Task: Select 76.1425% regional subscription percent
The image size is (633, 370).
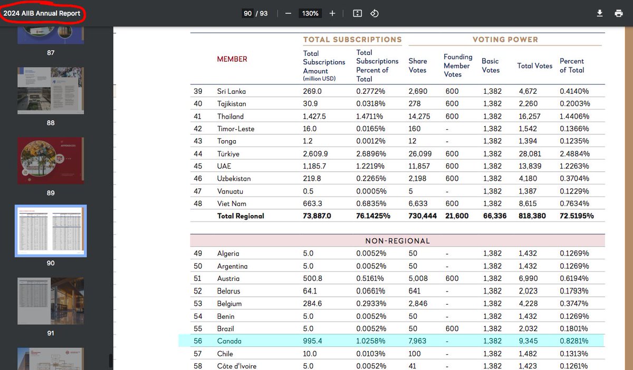Action: coord(373,216)
